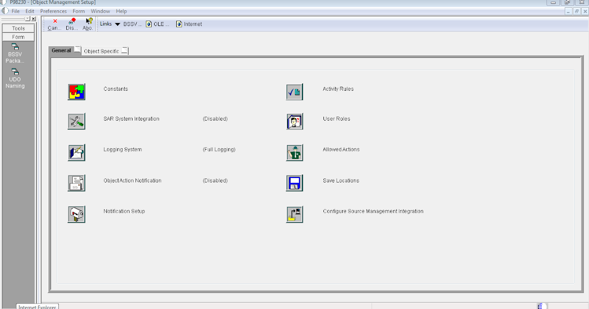Open Save Locations floppy disk icon
Viewport: 589px width, 309px height.
coord(294,183)
